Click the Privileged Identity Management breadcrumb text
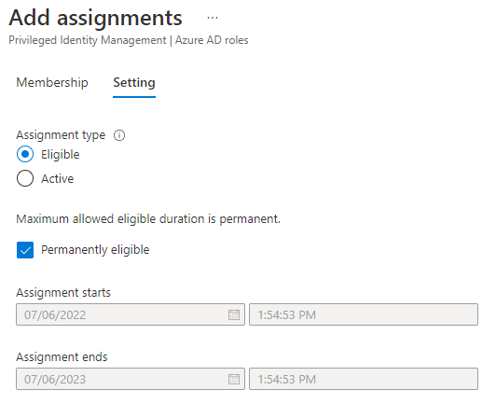Image resolution: width=496 pixels, height=404 pixels. tap(88, 40)
